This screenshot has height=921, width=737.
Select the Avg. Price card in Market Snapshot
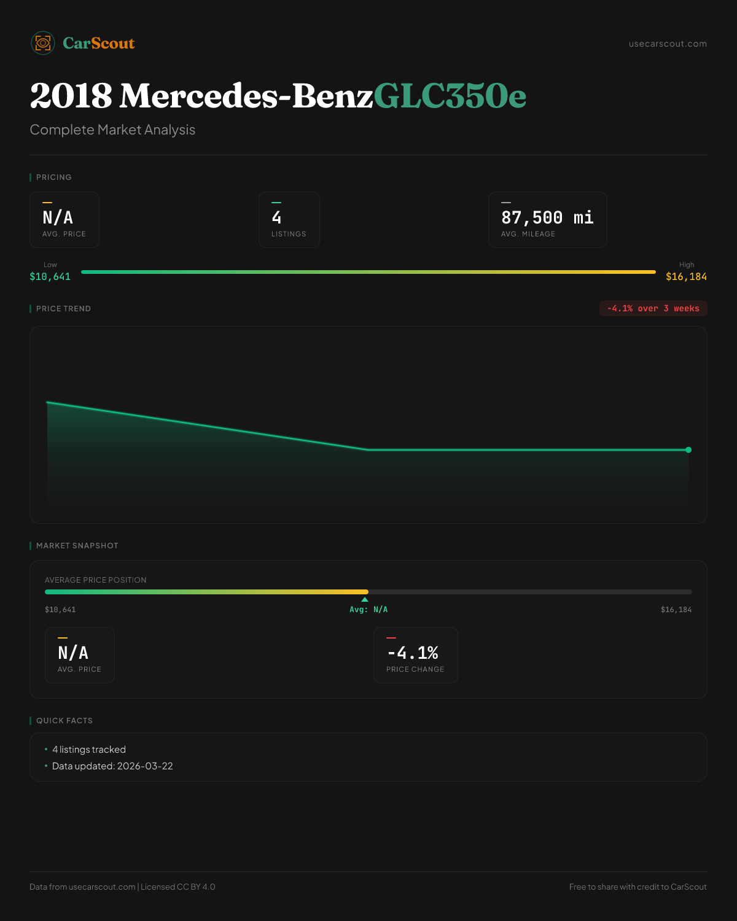pos(80,655)
